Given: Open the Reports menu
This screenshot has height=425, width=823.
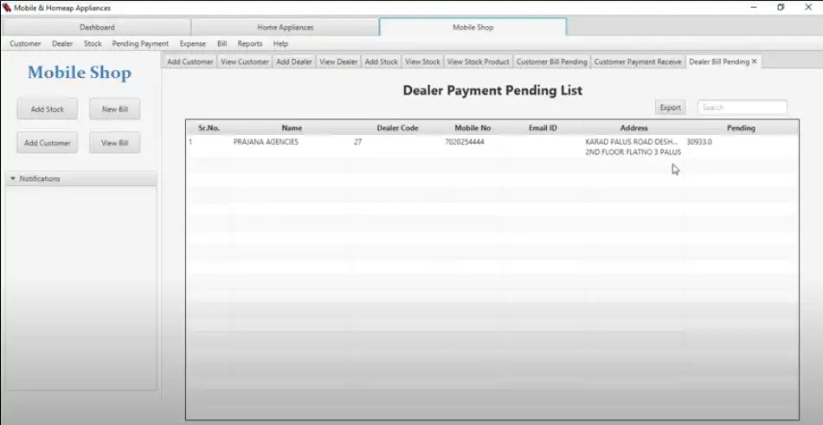Looking at the screenshot, I should click(x=250, y=43).
